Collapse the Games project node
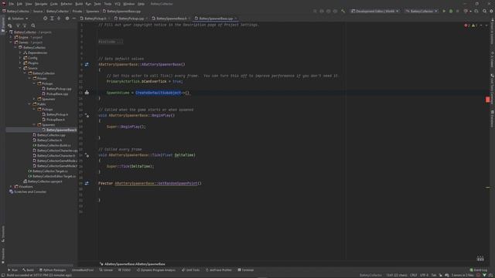The width and height of the screenshot is (495, 278). (x=12, y=42)
